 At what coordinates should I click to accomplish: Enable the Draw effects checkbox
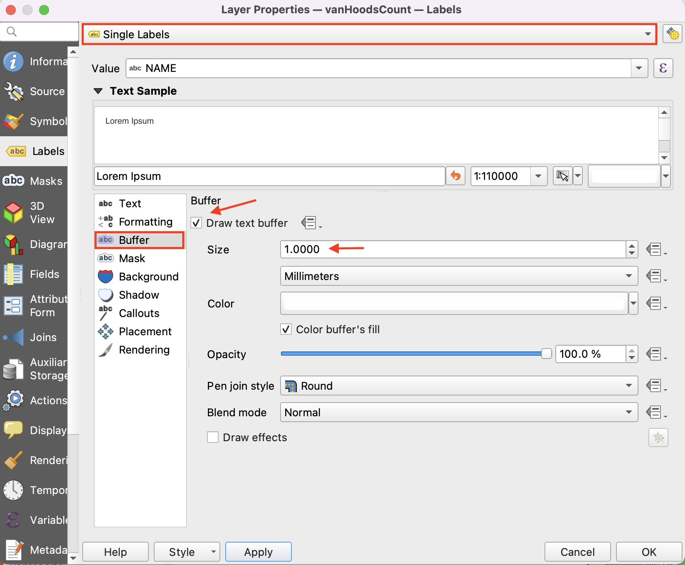click(213, 437)
